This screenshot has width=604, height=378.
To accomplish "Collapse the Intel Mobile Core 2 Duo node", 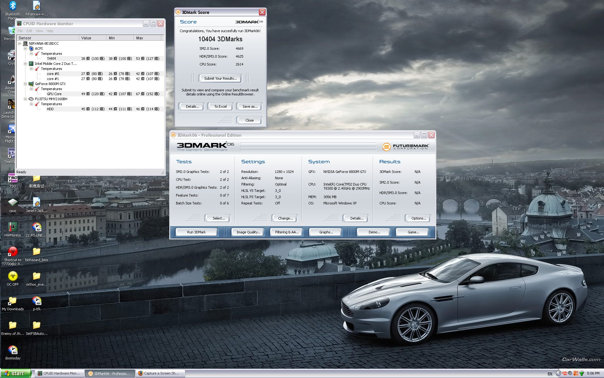I will tap(25, 64).
